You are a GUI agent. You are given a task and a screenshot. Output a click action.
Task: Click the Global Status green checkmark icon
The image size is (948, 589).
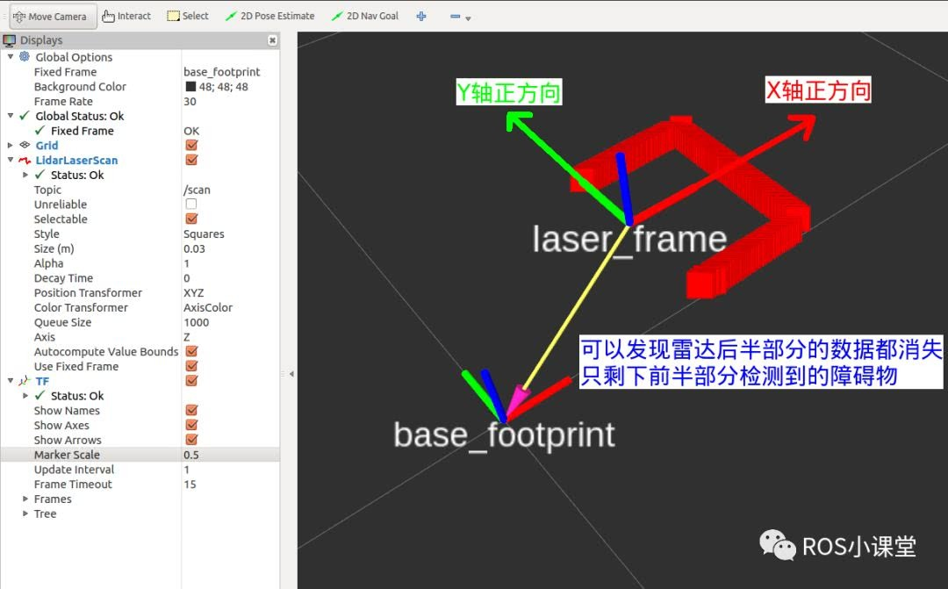25,116
